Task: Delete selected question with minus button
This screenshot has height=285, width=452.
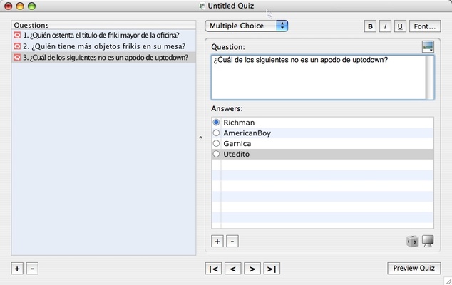Action: tap(32, 269)
